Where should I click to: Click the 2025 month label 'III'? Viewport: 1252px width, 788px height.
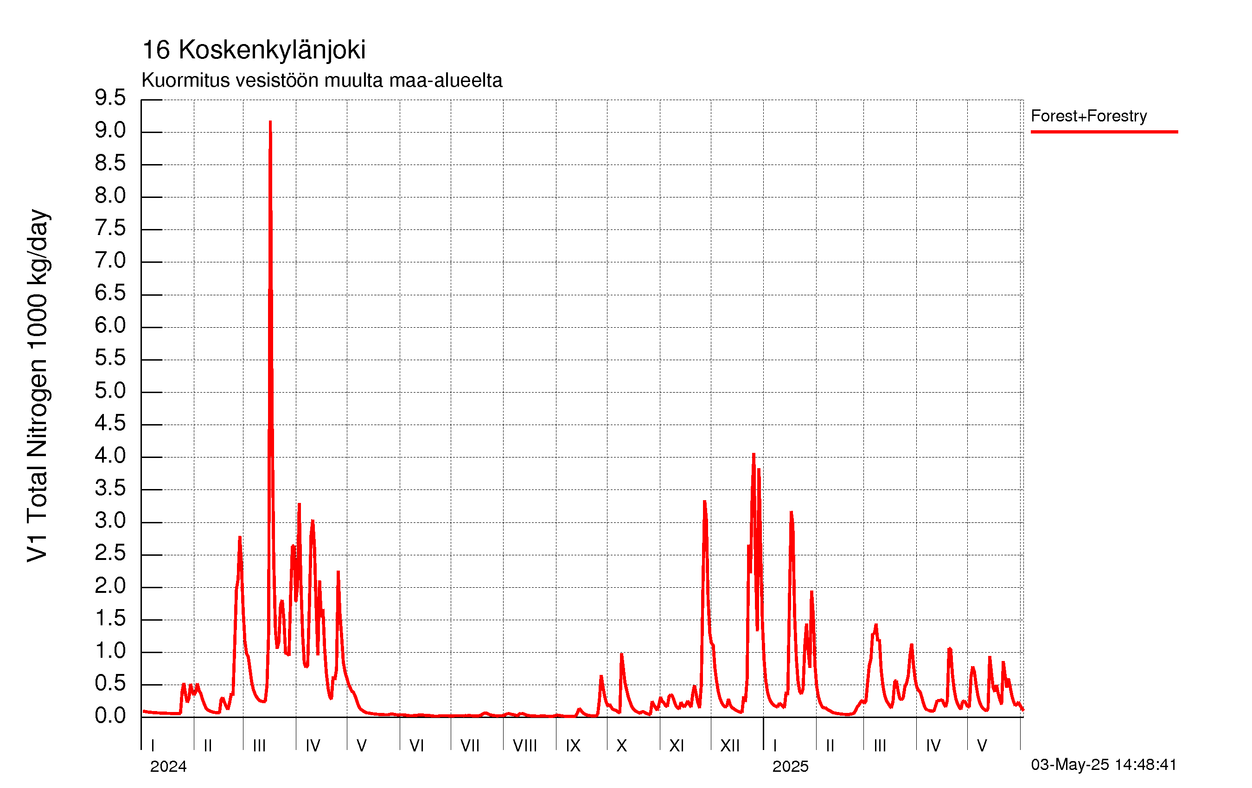(880, 746)
